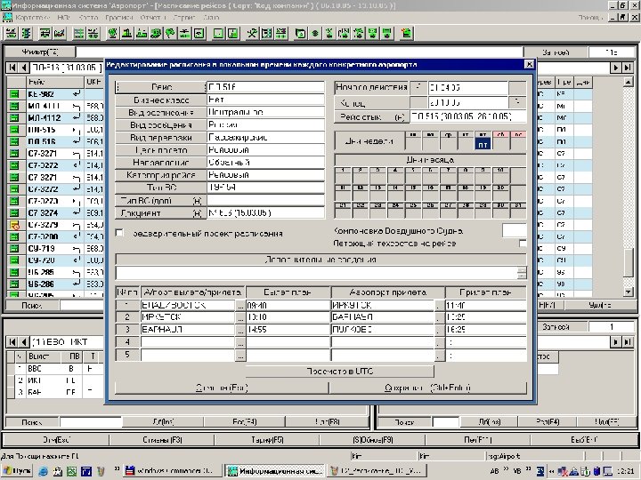Open the Картотеки menu
Screen dimensions: 641x480
coord(32,18)
